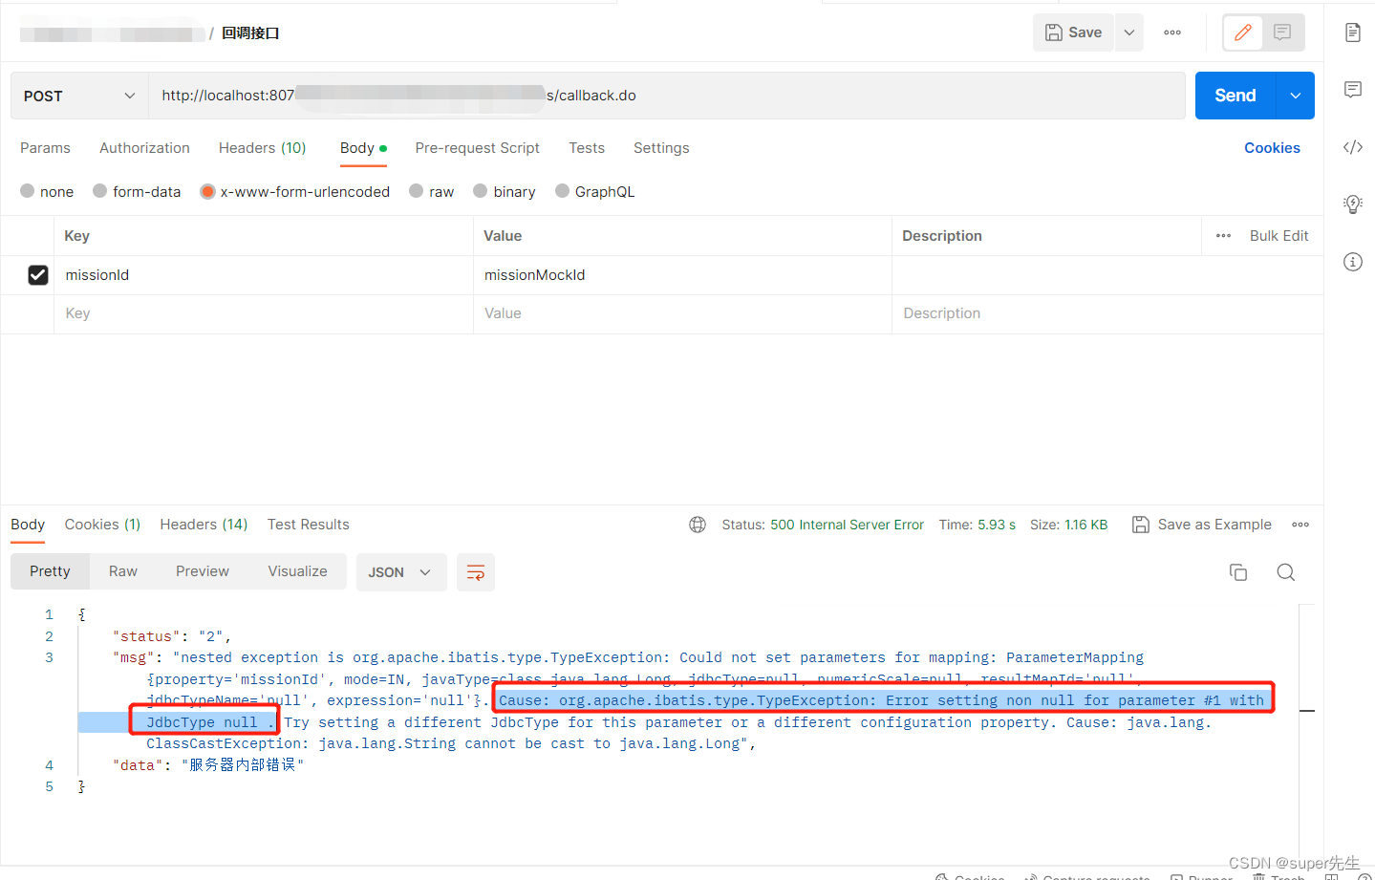Select the Pretty response view

[50, 571]
